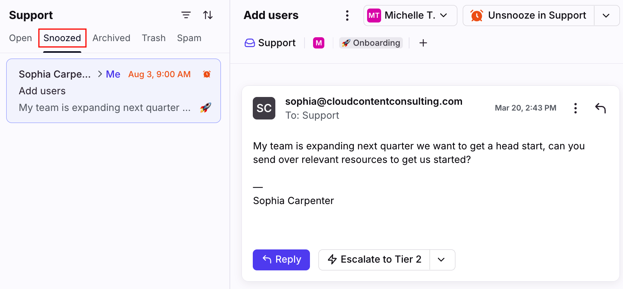Click the rocket tag icon in conversation preview

205,107
